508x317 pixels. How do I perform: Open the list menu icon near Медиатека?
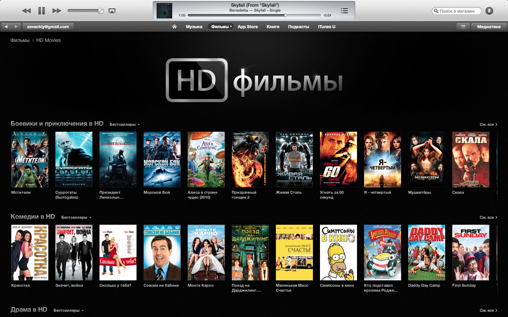(463, 26)
